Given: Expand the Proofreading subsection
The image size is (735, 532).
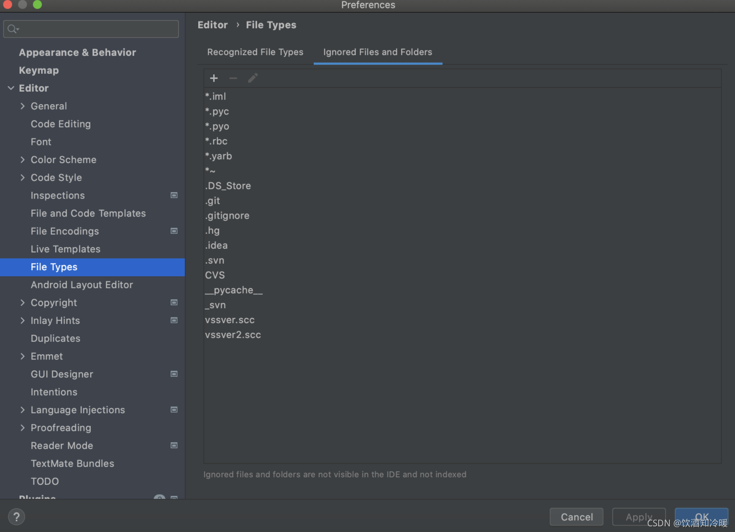Looking at the screenshot, I should 22,428.
